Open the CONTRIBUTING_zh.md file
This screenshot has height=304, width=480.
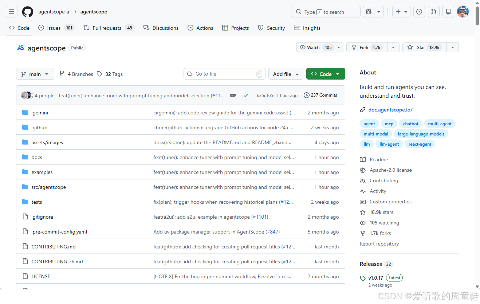pos(57,262)
